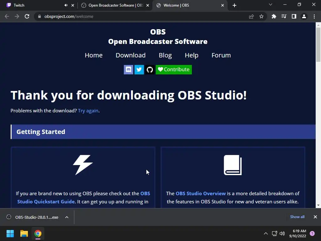321x241 pixels.
Task: Open the OBS Studio Quickstart Guide link
Action: pyautogui.click(x=83, y=198)
